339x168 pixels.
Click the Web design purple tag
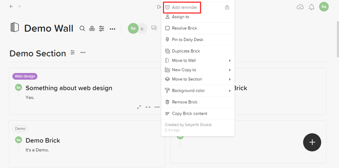coord(25,76)
